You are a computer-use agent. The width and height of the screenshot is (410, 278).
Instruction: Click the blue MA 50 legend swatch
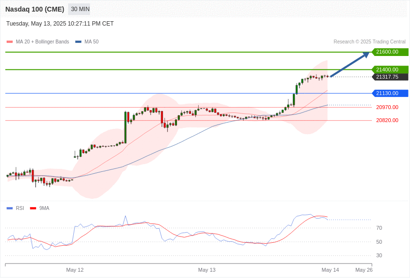[78, 42]
